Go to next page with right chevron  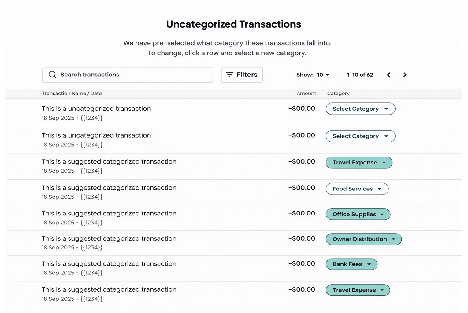tap(405, 75)
